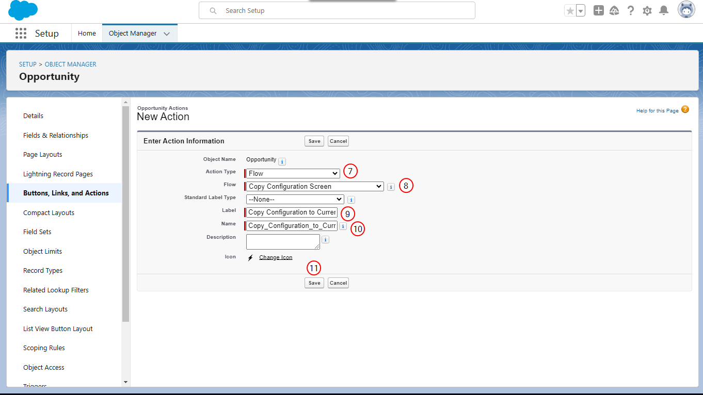Open Details in the sidebar
703x395 pixels.
33,116
